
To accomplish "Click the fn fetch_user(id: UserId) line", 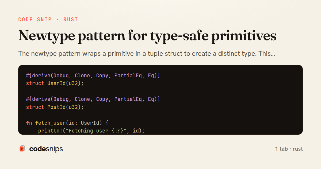I will tap(67, 123).
